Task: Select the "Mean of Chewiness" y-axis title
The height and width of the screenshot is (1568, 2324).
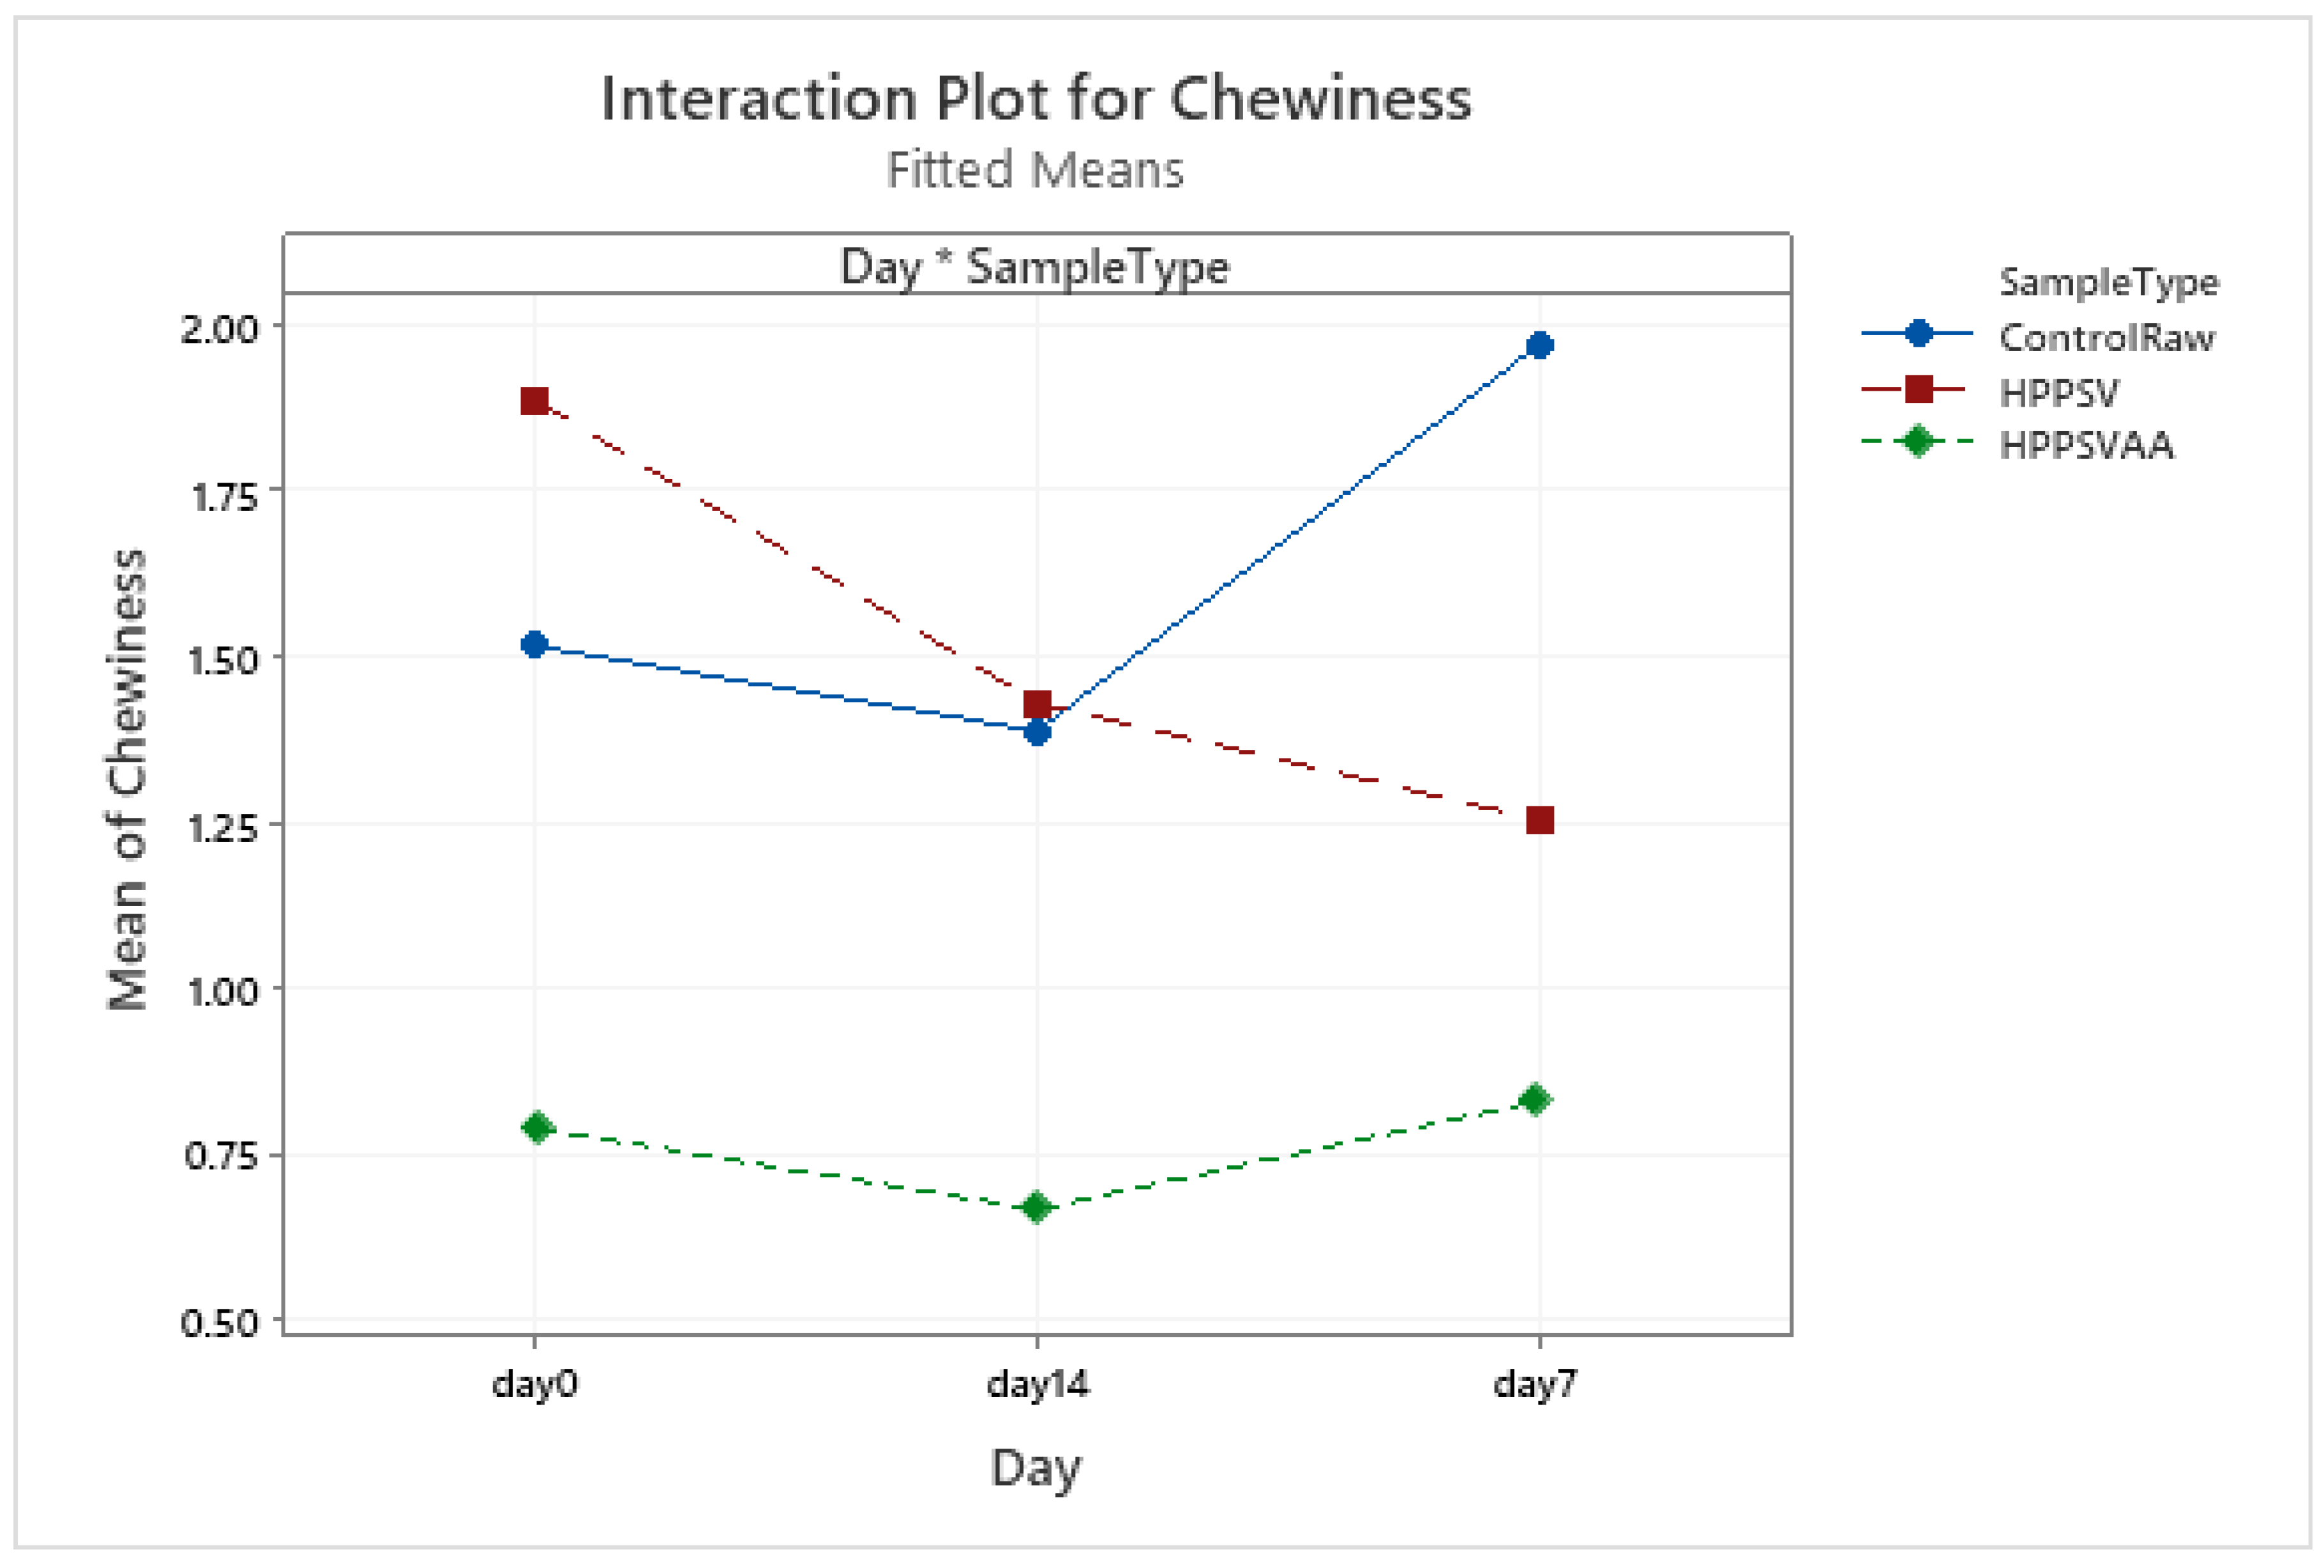Action: [x=127, y=780]
